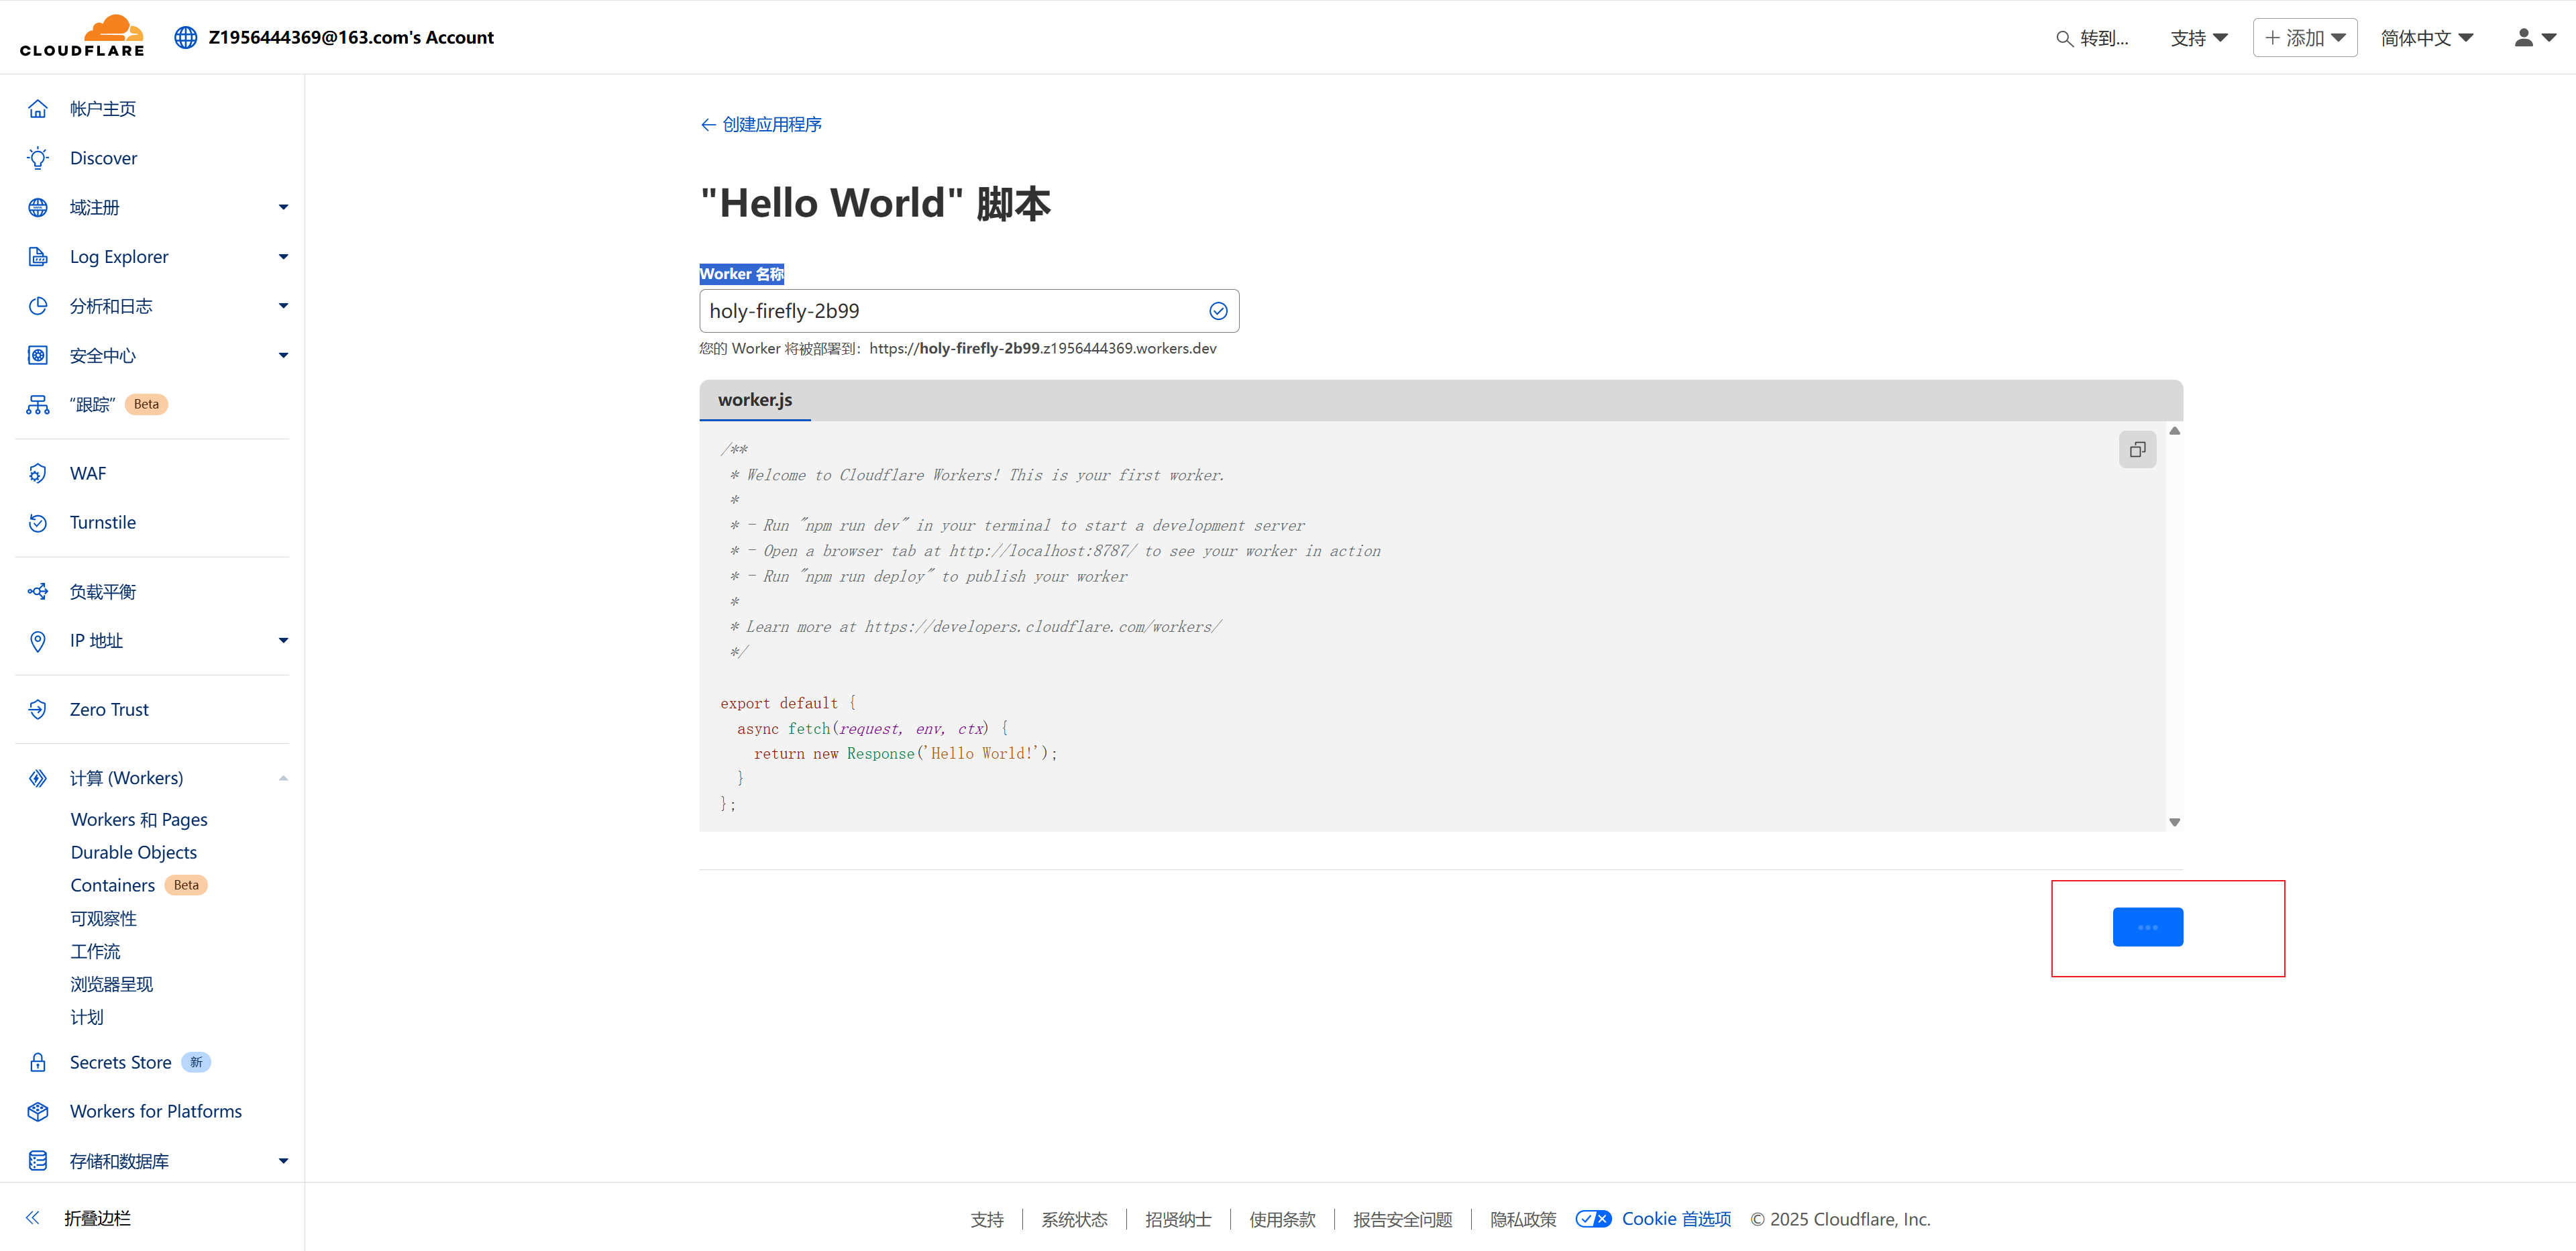Open 计划 menu item
Viewport: 2576px width, 1251px height.
point(87,1017)
